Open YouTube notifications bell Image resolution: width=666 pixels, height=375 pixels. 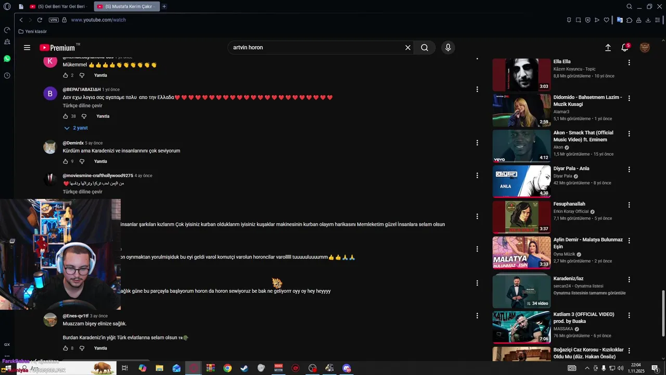[x=625, y=47]
